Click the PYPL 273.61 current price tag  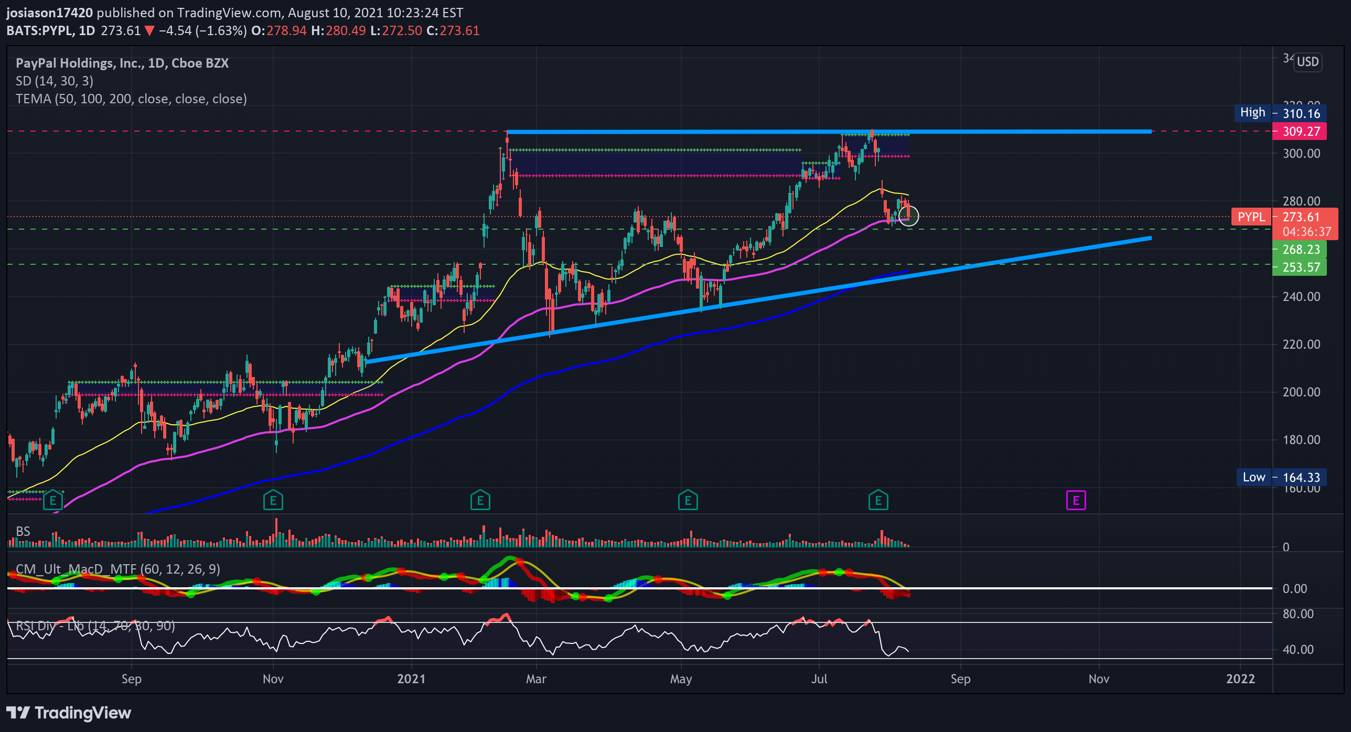(x=1284, y=217)
